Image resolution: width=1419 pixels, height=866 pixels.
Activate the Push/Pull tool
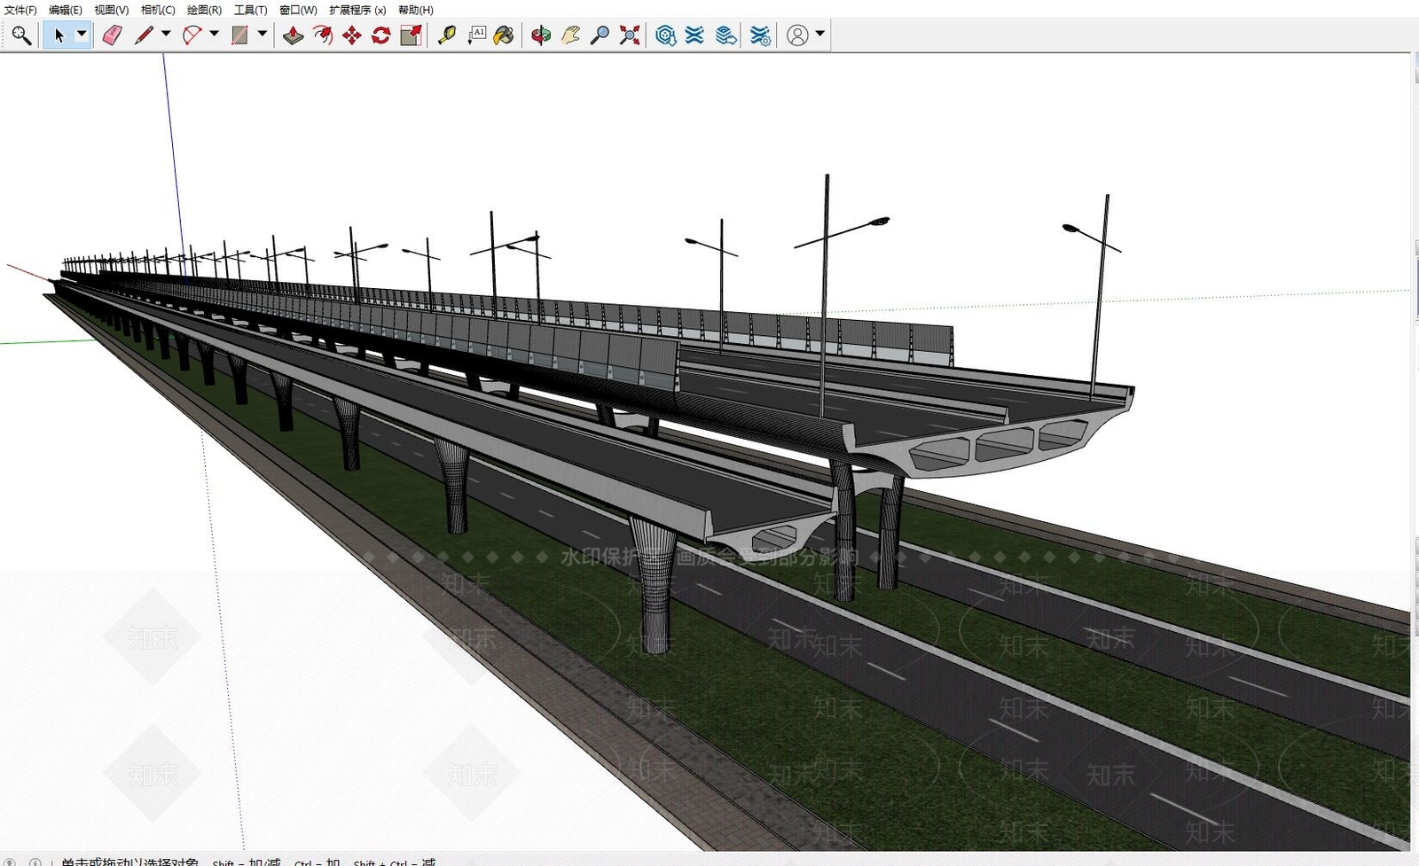tap(294, 35)
